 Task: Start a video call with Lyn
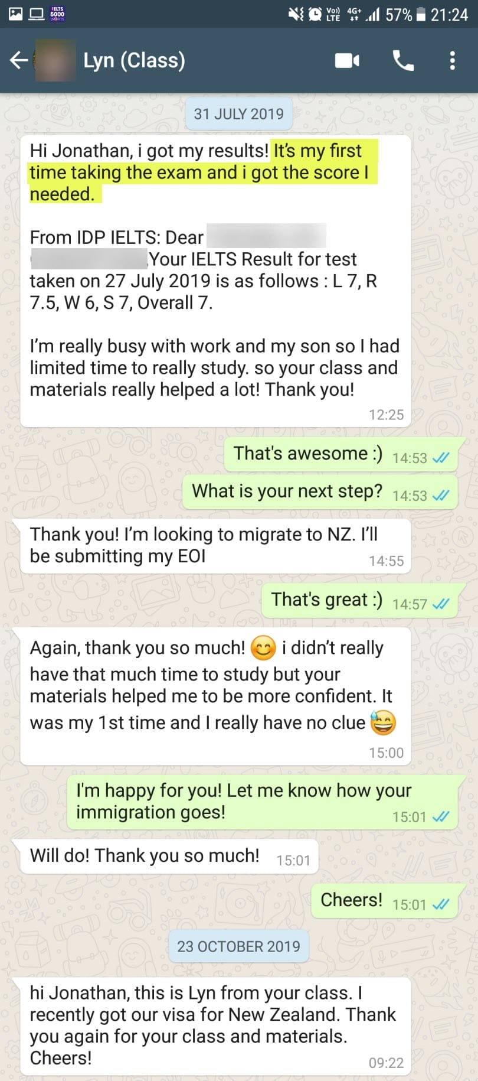pos(347,60)
